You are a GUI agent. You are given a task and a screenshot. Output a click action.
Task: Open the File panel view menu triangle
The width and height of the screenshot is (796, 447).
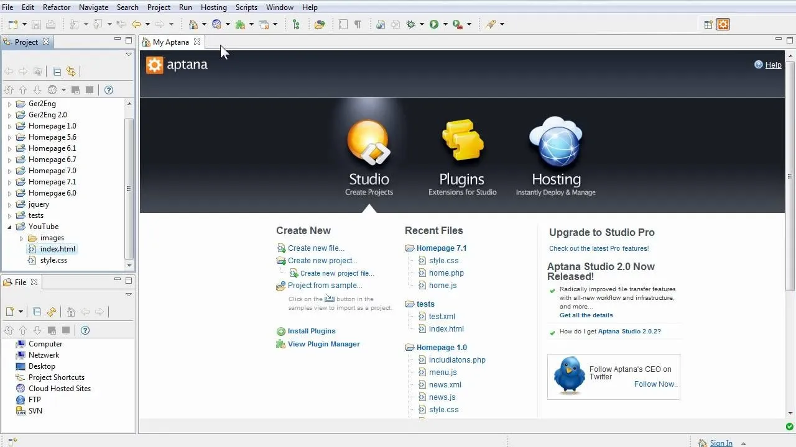(x=129, y=295)
